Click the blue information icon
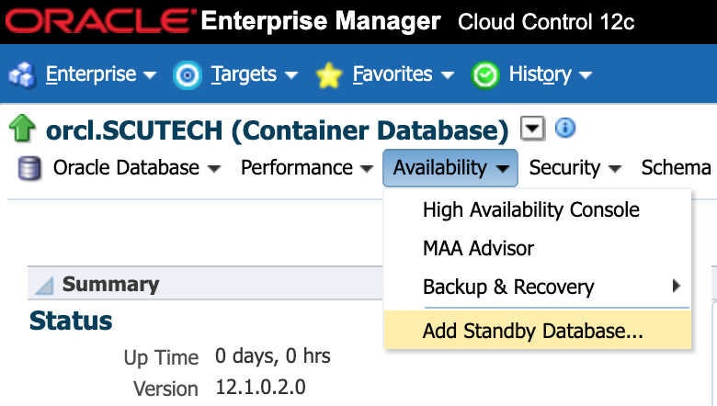 (x=565, y=129)
